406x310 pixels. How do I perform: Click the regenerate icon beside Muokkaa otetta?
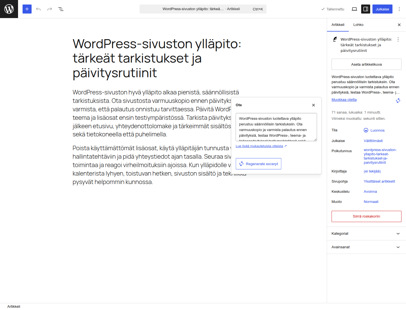point(398,101)
